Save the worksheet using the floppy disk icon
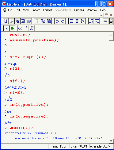This screenshot has width=114, height=150. tap(23, 21)
